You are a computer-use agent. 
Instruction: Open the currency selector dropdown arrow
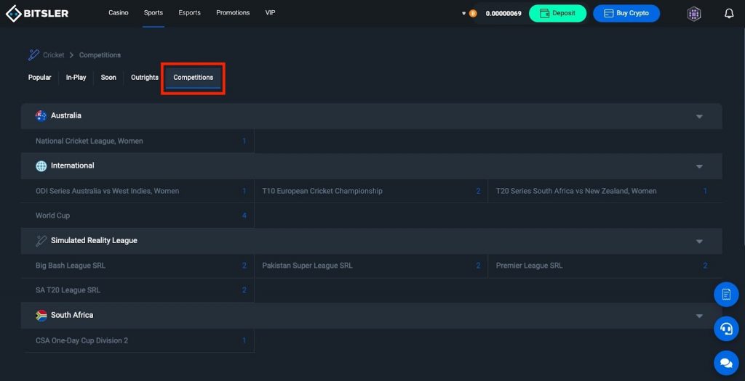click(x=464, y=13)
